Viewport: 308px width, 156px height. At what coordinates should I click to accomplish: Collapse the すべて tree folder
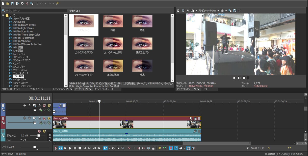click(3, 15)
